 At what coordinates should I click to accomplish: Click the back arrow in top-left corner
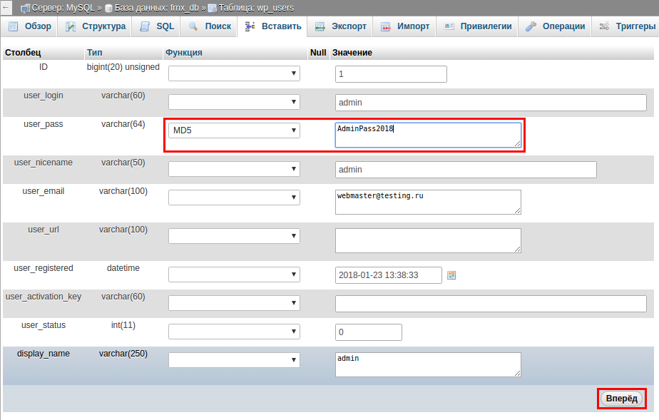pos(6,7)
